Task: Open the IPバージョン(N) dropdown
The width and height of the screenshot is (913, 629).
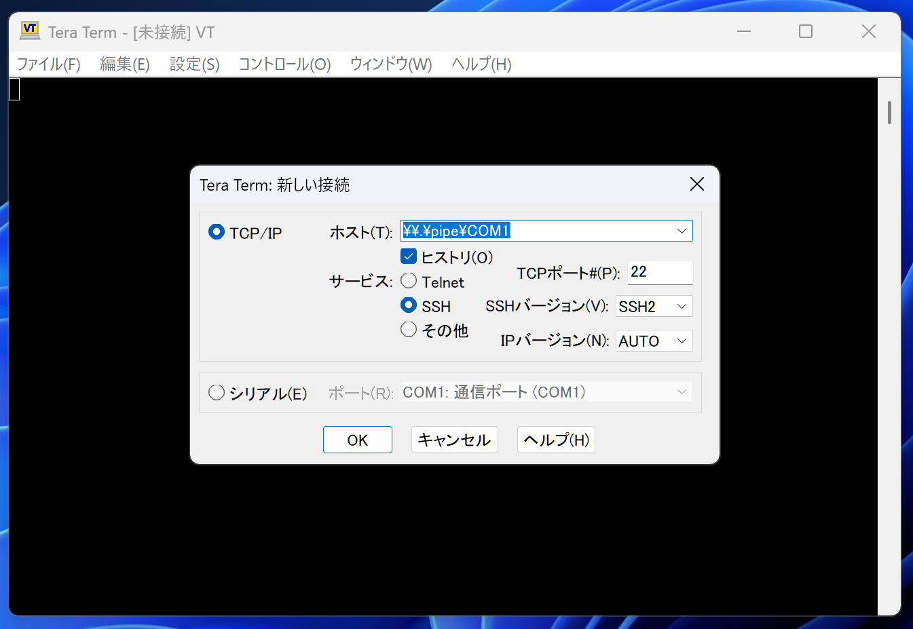Action: tap(682, 340)
